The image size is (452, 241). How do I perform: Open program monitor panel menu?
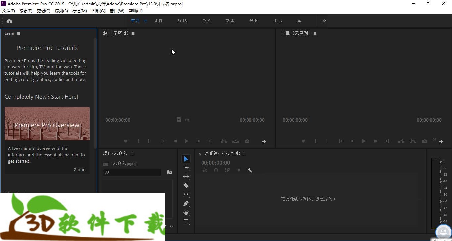315,33
